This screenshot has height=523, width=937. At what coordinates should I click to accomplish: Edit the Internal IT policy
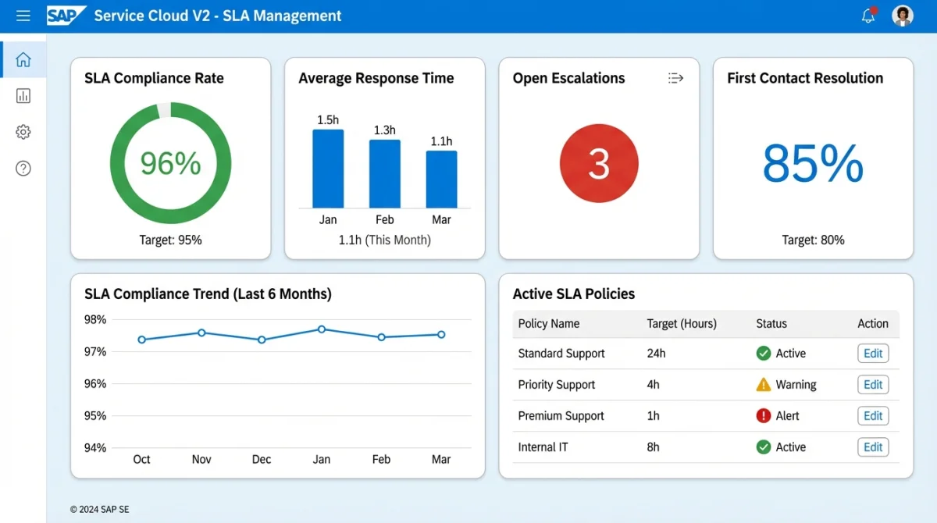tap(872, 447)
